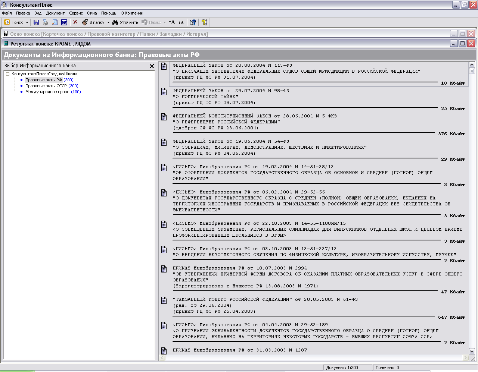Click the Print Preview icon
The image size is (478, 372).
[x=55, y=22]
